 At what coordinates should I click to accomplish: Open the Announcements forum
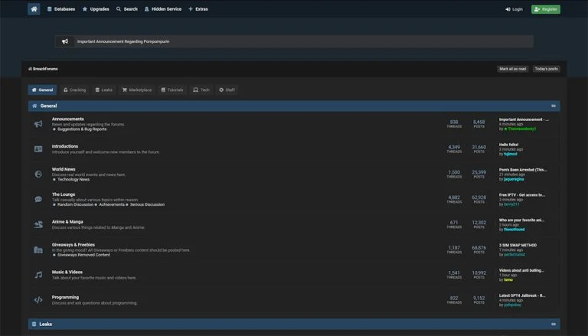pos(68,119)
